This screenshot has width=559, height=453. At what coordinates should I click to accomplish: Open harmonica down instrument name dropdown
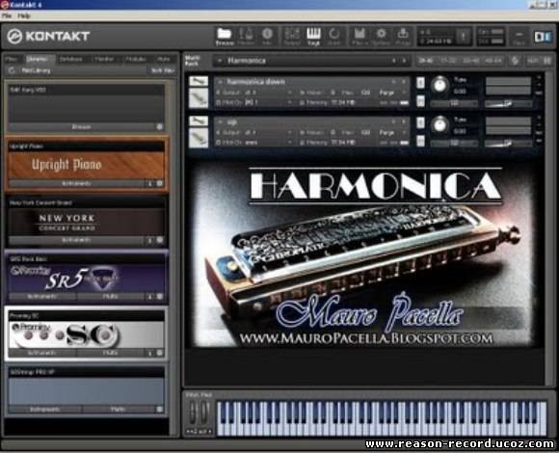(221, 82)
